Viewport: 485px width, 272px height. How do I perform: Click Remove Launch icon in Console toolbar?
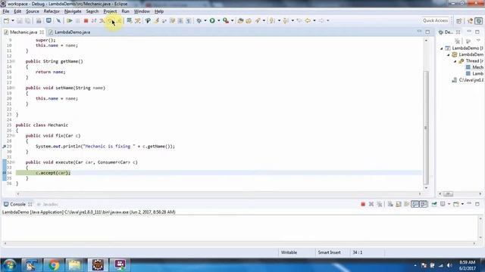click(371, 204)
